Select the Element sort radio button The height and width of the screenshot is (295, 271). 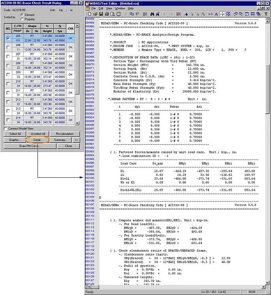coord(22,15)
